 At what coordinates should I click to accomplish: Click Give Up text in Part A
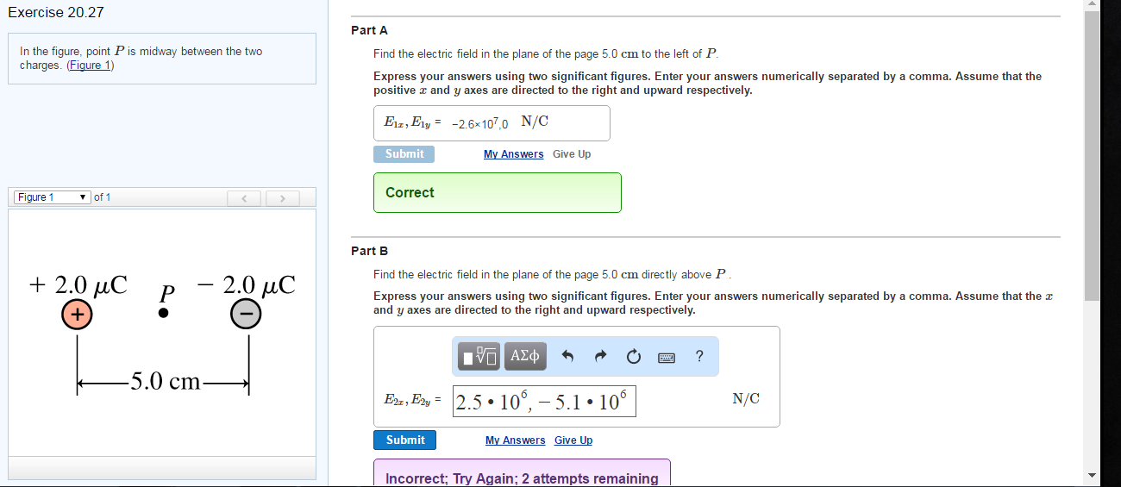tap(572, 154)
